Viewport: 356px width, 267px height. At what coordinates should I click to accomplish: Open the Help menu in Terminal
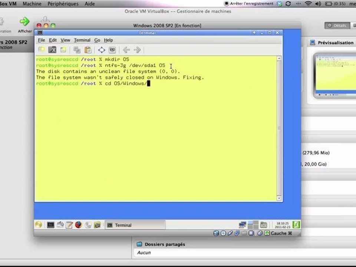click(x=108, y=40)
